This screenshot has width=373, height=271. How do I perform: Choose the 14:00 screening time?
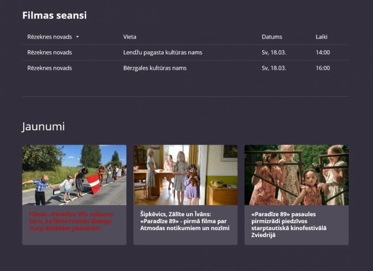point(323,52)
